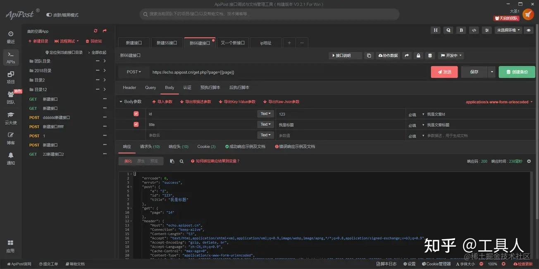This screenshot has width=539, height=269.
Task: Toggle the eye visibility icon in top toolbar
Action: (528, 30)
